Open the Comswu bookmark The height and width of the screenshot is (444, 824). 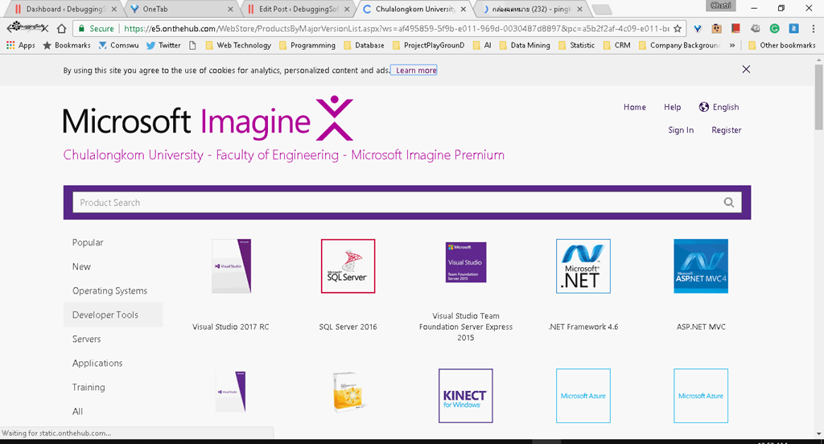coord(119,45)
